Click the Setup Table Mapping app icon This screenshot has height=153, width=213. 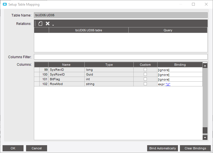[x=5, y=4]
